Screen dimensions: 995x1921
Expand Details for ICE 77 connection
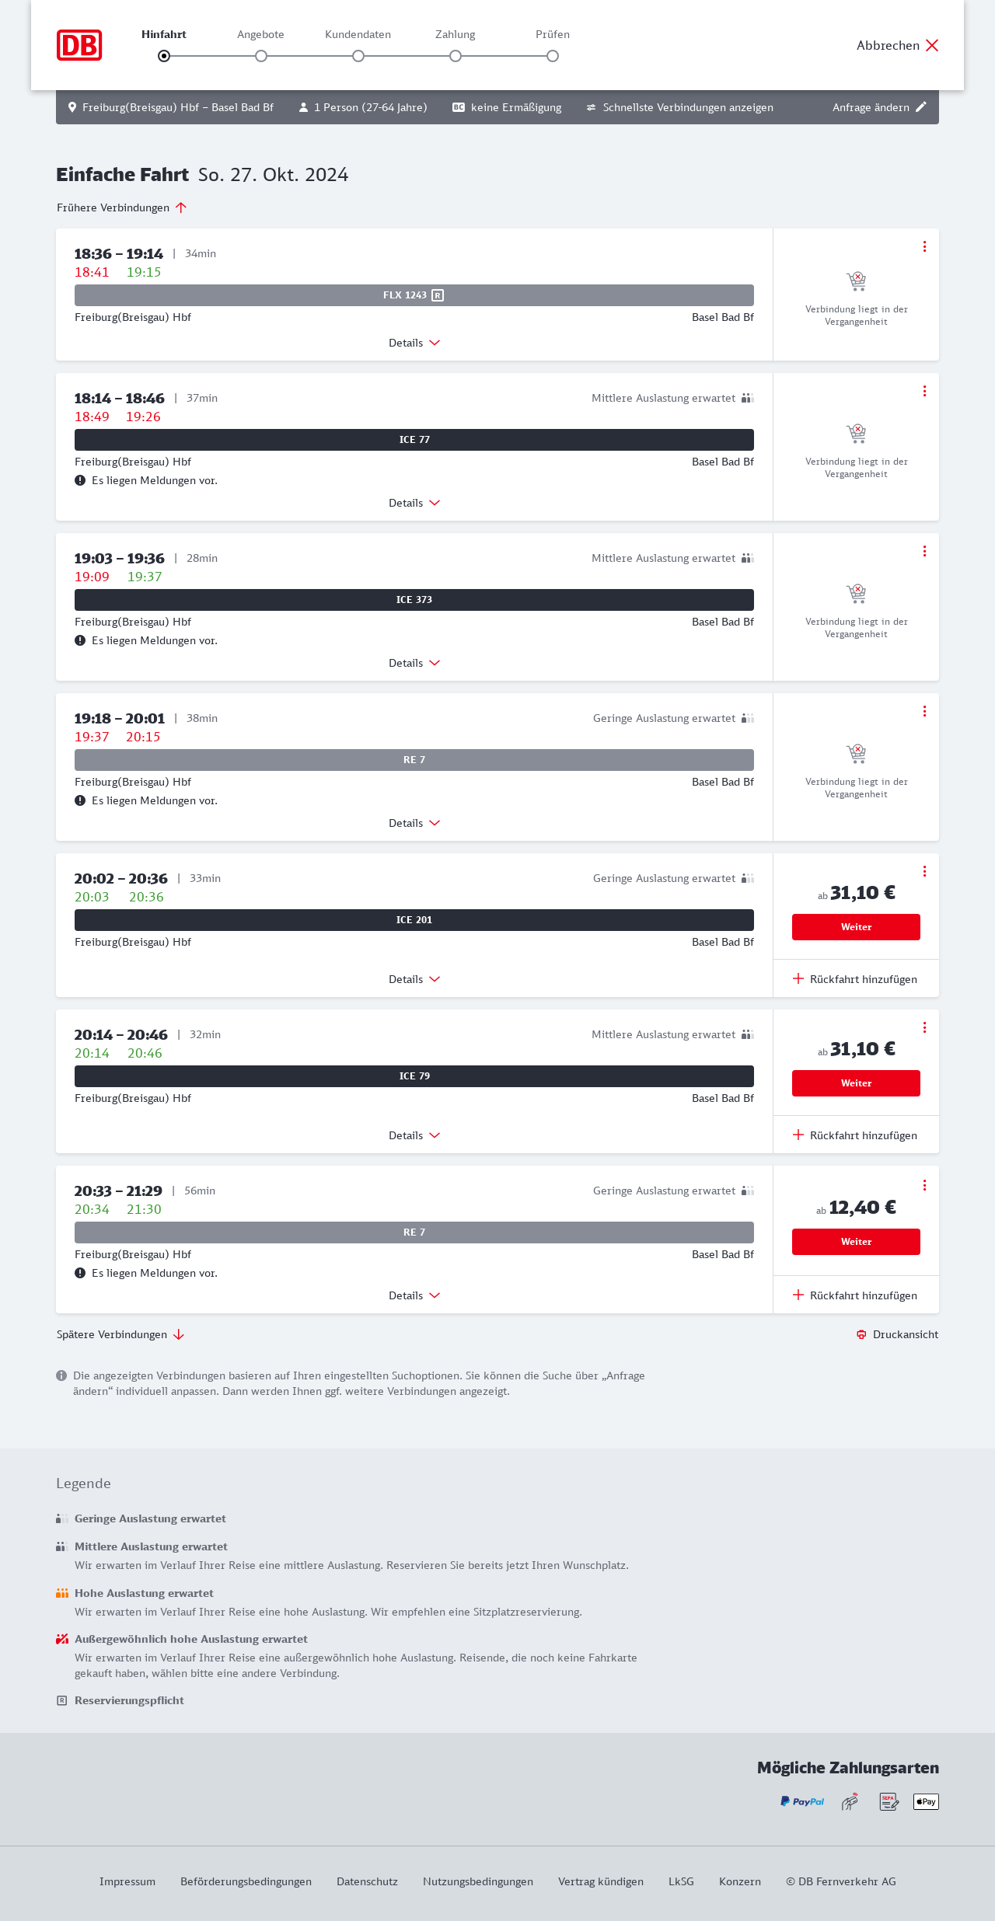[414, 503]
